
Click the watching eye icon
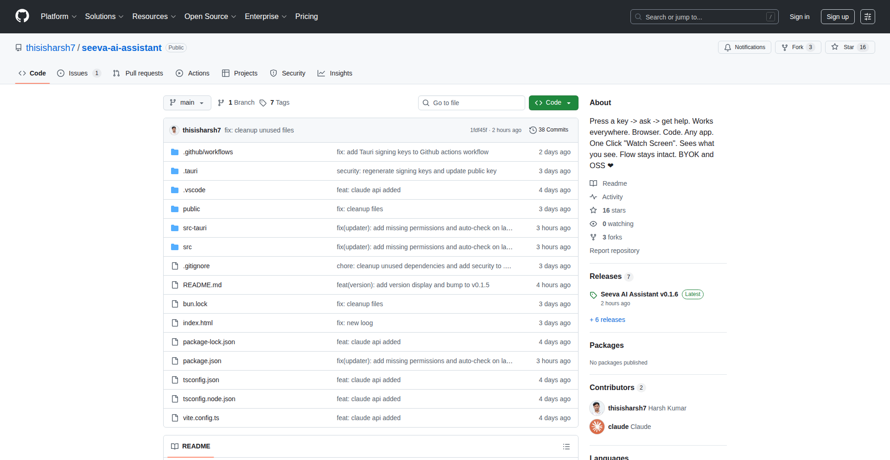click(594, 224)
